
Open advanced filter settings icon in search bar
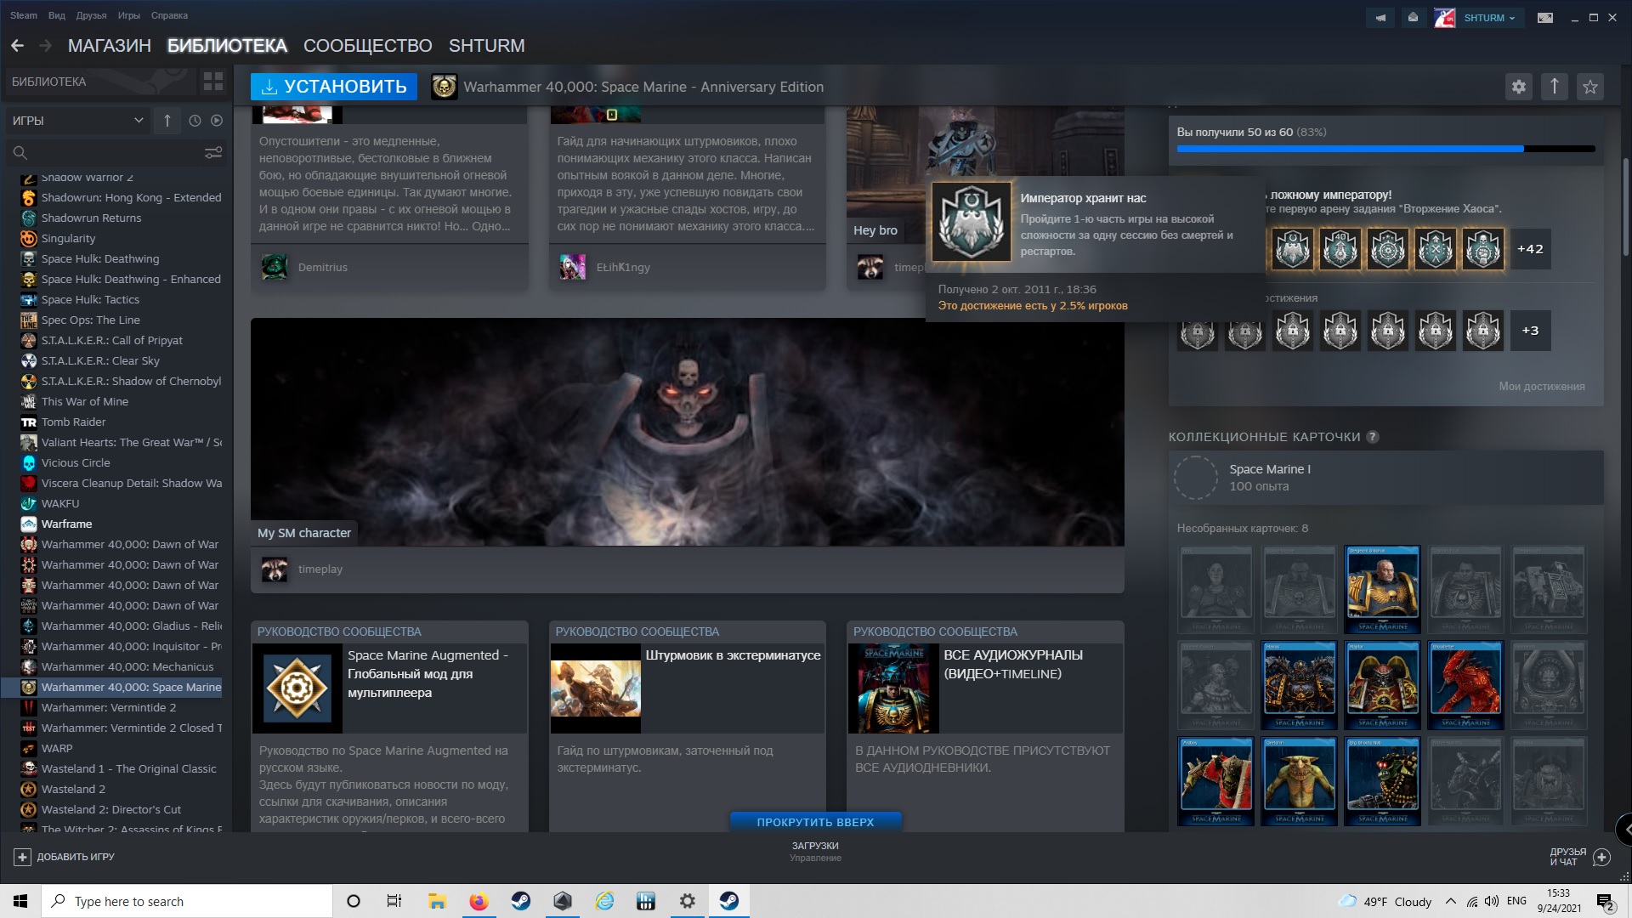click(x=213, y=153)
